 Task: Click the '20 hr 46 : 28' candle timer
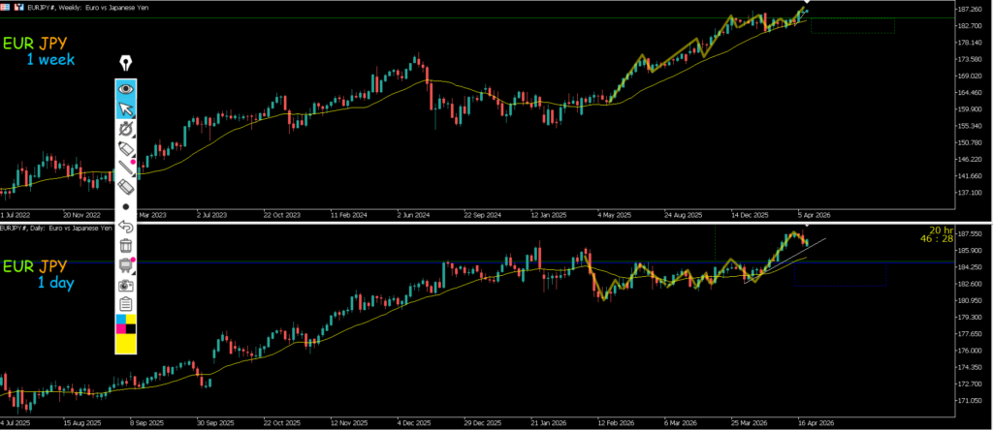click(937, 234)
